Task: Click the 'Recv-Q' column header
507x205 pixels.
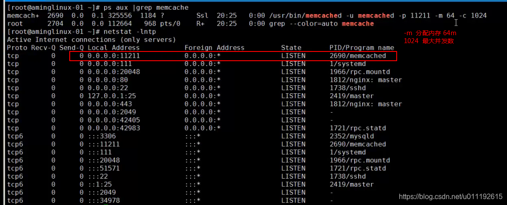Action: [43, 48]
